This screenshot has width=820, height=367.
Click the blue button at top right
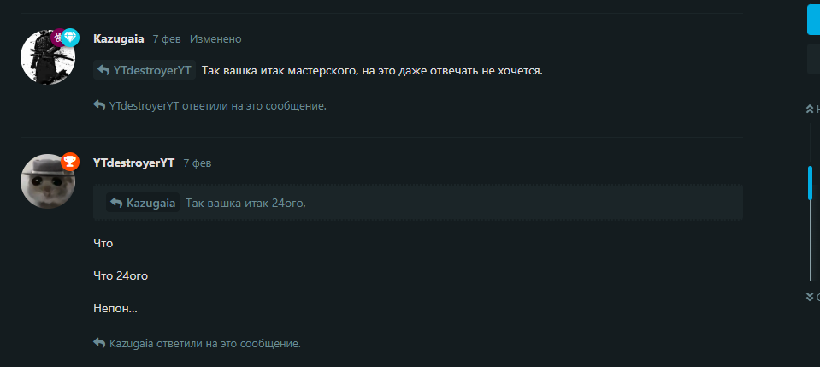(813, 17)
